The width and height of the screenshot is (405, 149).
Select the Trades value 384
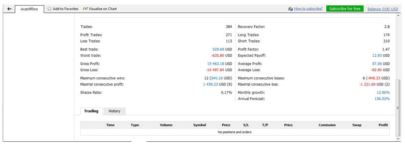pyautogui.click(x=229, y=27)
